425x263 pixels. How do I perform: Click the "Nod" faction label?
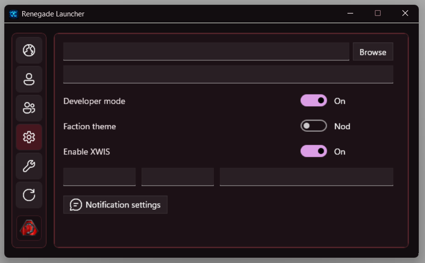point(342,126)
